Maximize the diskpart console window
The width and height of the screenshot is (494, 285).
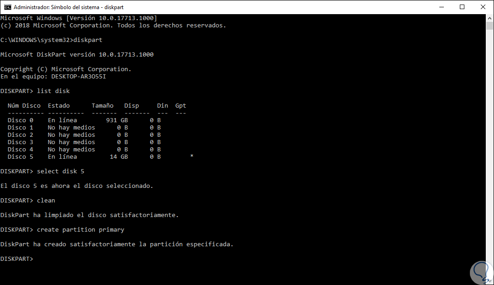462,7
